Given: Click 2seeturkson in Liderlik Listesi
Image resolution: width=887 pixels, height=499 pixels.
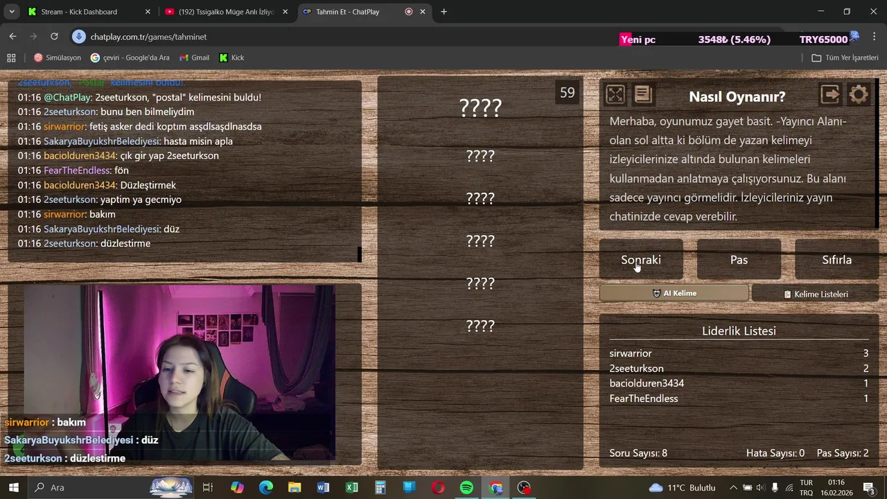Looking at the screenshot, I should pos(636,369).
